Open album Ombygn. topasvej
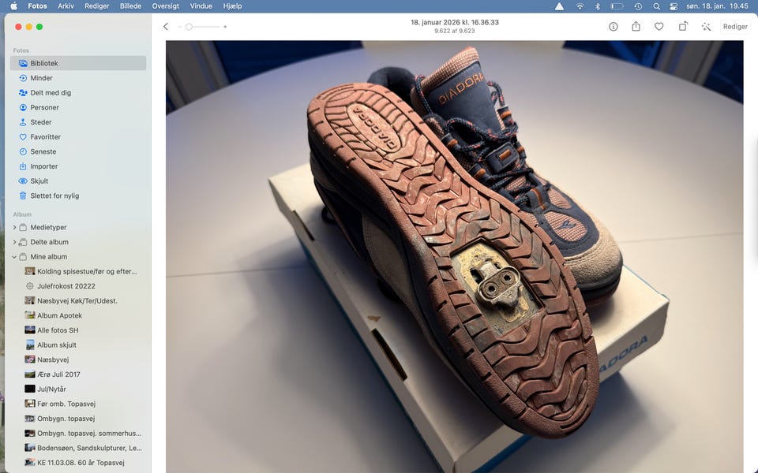Screen dimensions: 758x473 (78, 419)
